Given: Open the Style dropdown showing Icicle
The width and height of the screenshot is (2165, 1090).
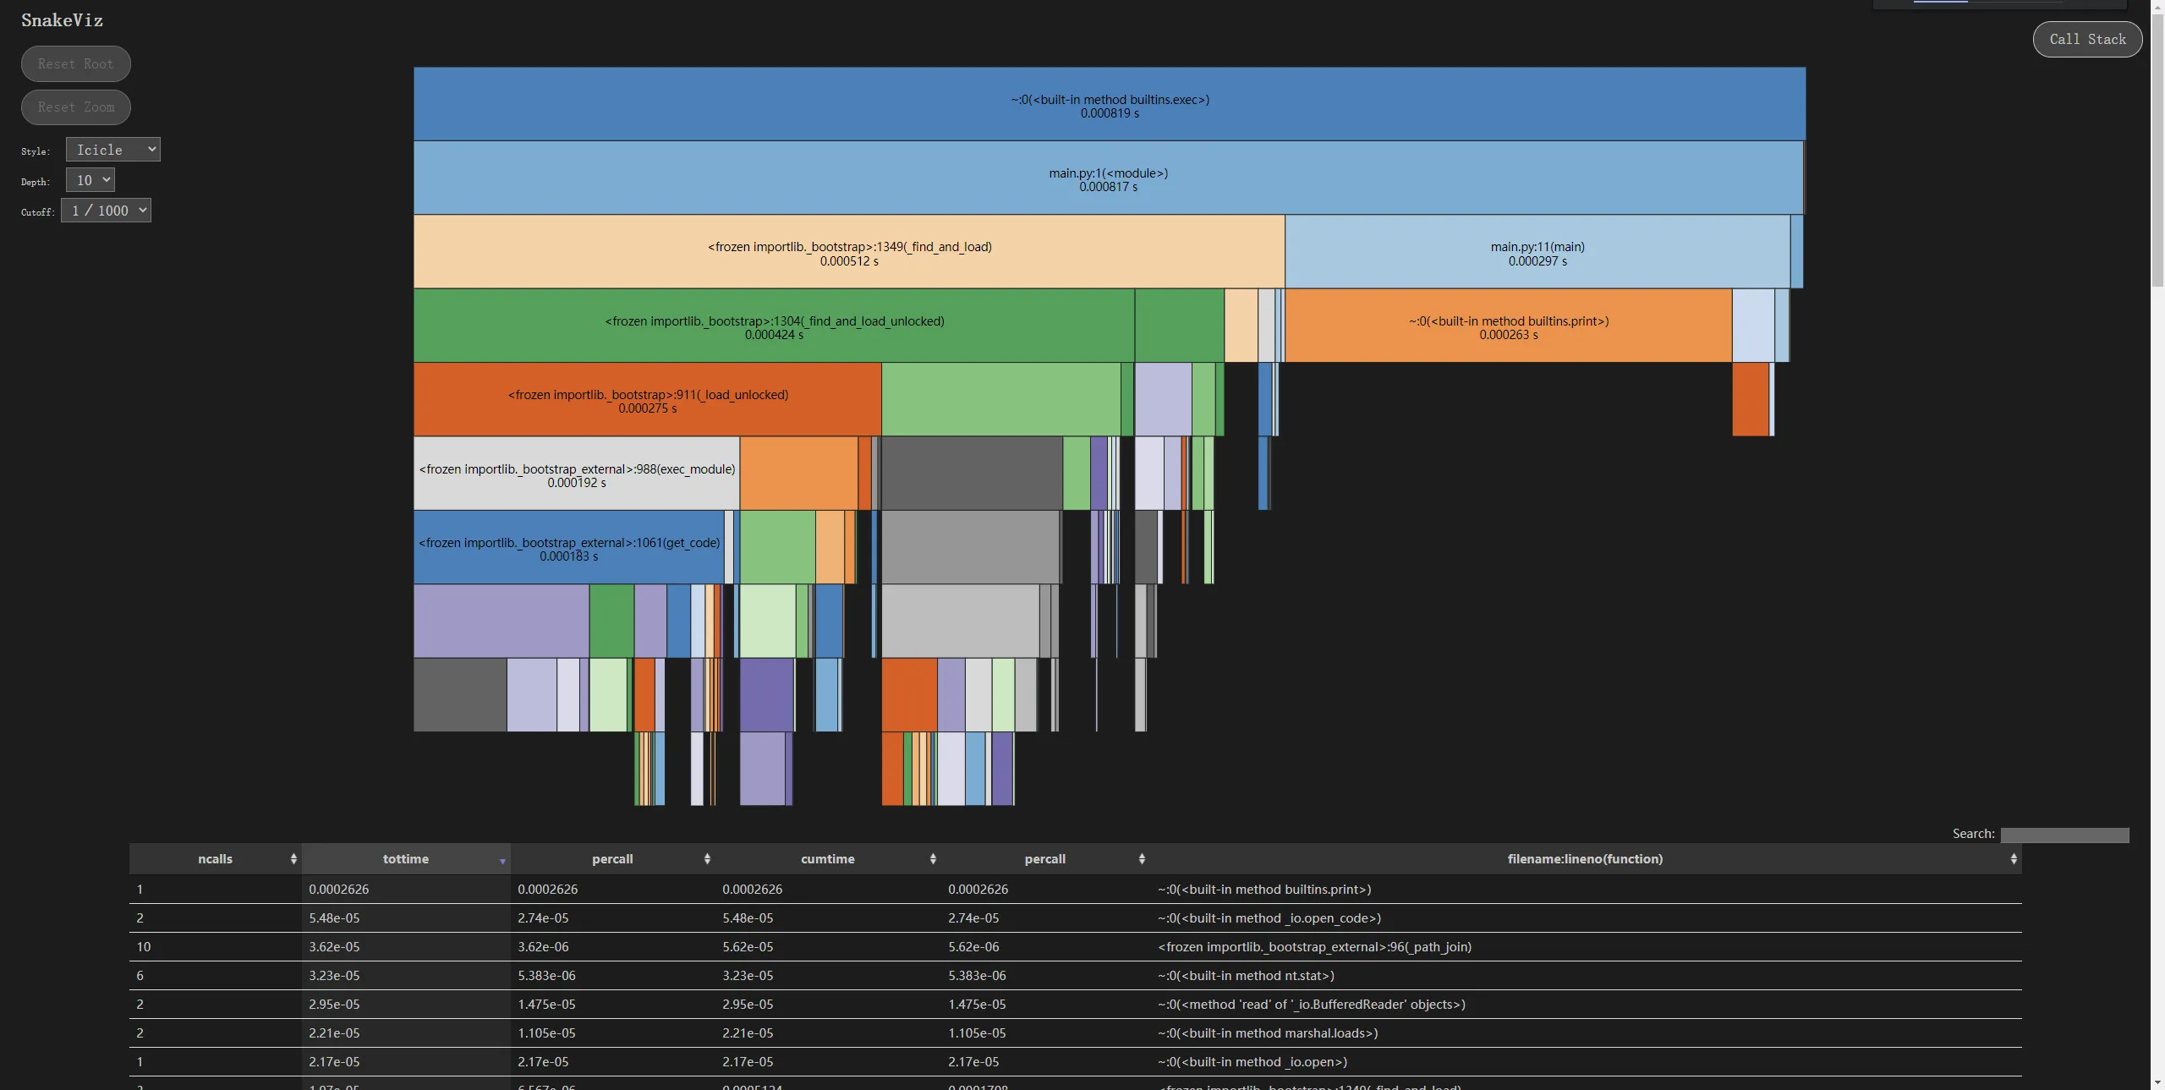Looking at the screenshot, I should click(x=113, y=150).
